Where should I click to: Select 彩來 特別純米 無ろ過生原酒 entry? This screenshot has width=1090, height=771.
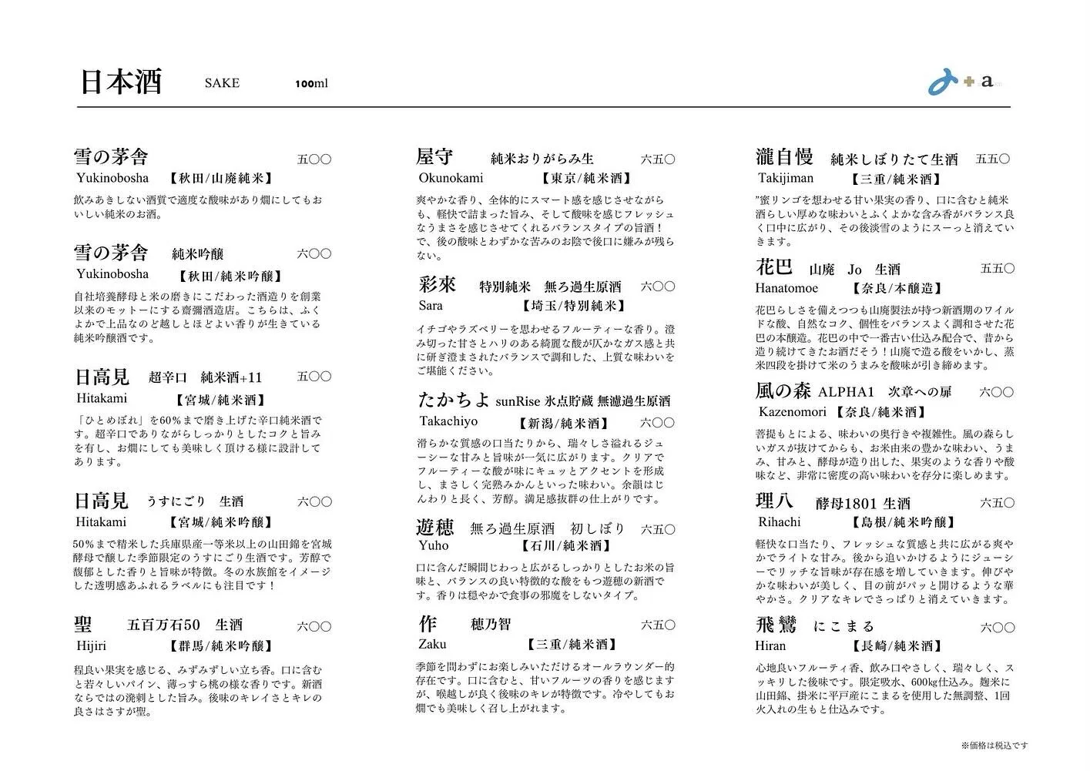(520, 286)
